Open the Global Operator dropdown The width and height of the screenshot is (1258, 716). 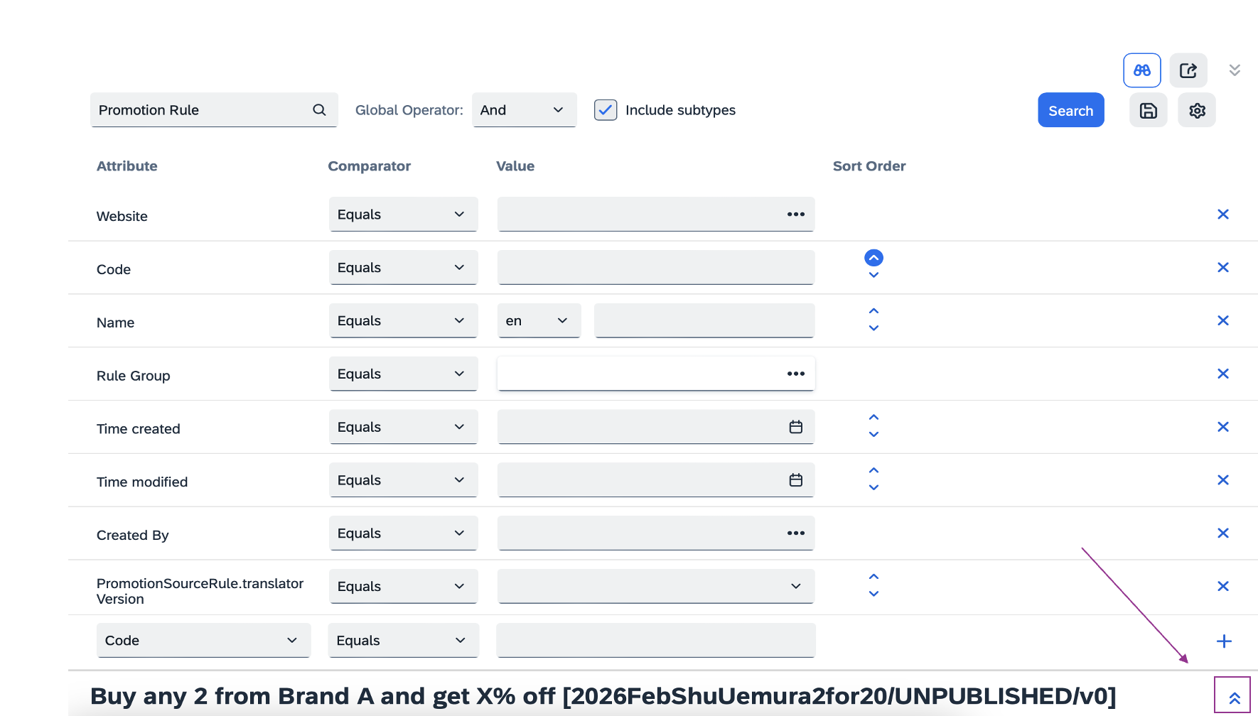pyautogui.click(x=523, y=110)
